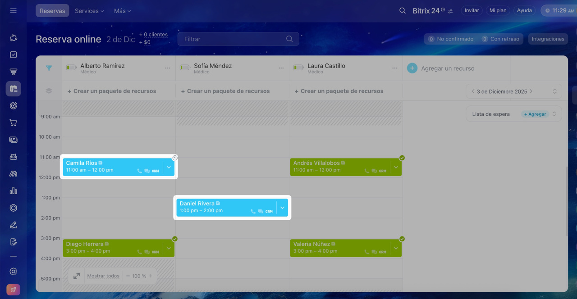Open settings gear icon in sidebar

tap(13, 272)
